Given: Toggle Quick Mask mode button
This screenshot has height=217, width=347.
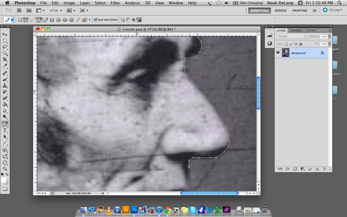Looking at the screenshot, I should (x=5, y=189).
